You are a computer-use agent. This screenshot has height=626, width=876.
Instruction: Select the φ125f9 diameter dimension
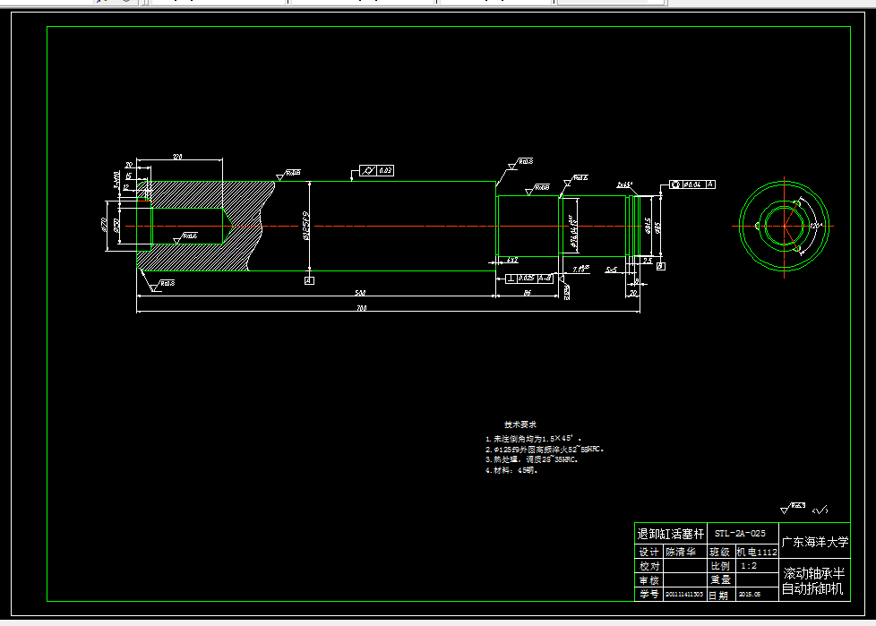[305, 226]
